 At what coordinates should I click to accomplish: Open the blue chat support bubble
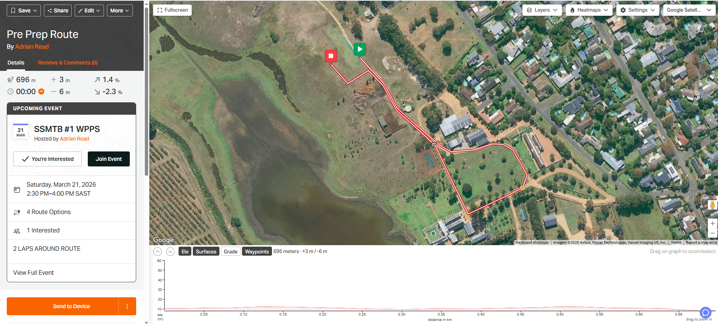click(x=706, y=313)
